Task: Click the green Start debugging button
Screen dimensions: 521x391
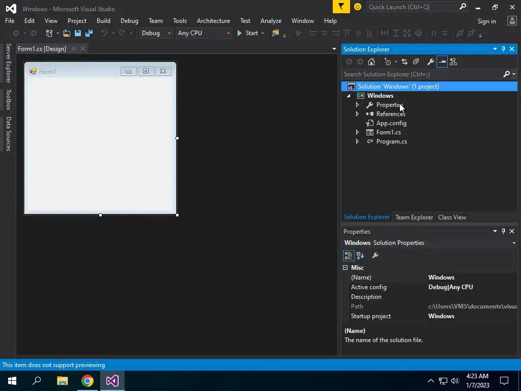Action: click(248, 33)
